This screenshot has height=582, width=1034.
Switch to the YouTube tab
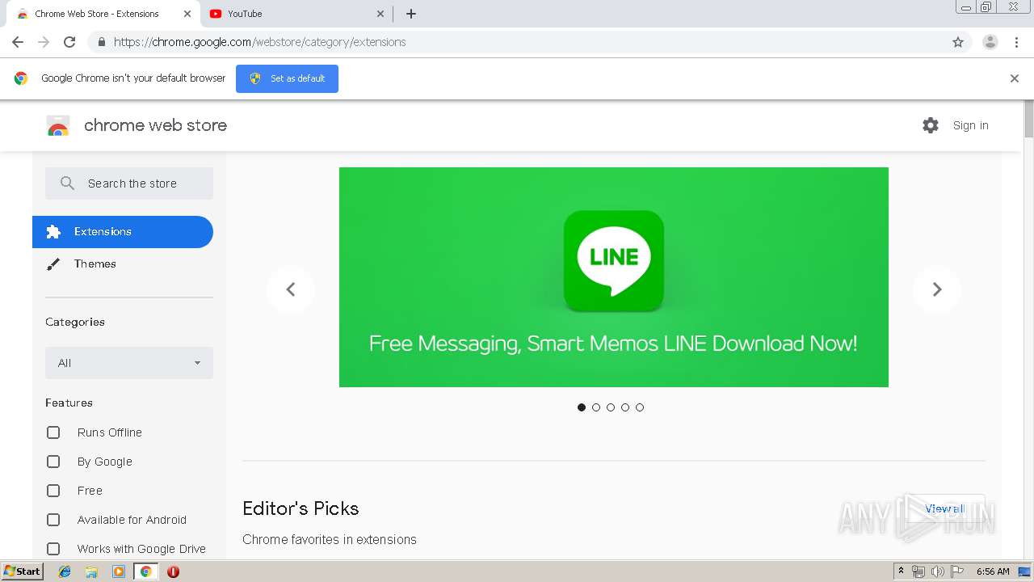tap(296, 14)
